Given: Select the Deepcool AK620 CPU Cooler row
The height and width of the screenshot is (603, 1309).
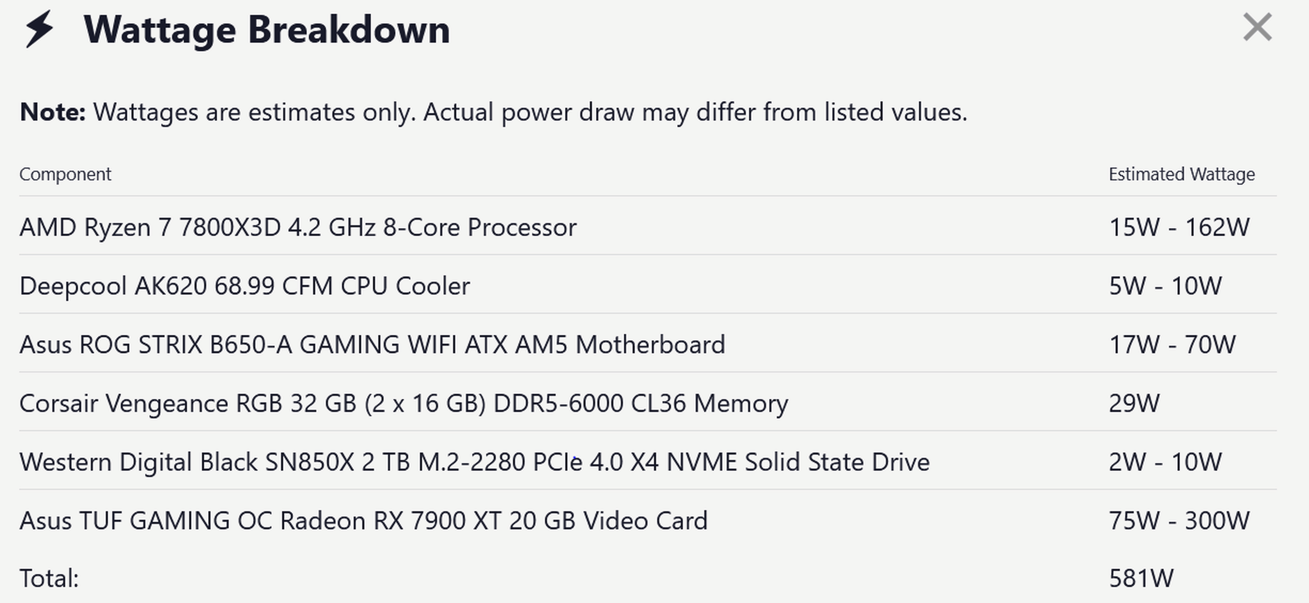Looking at the screenshot, I should [648, 285].
